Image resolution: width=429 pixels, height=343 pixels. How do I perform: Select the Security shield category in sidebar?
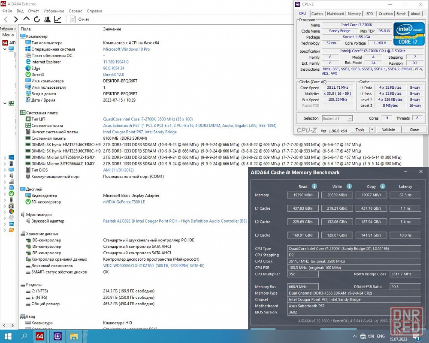11,211
